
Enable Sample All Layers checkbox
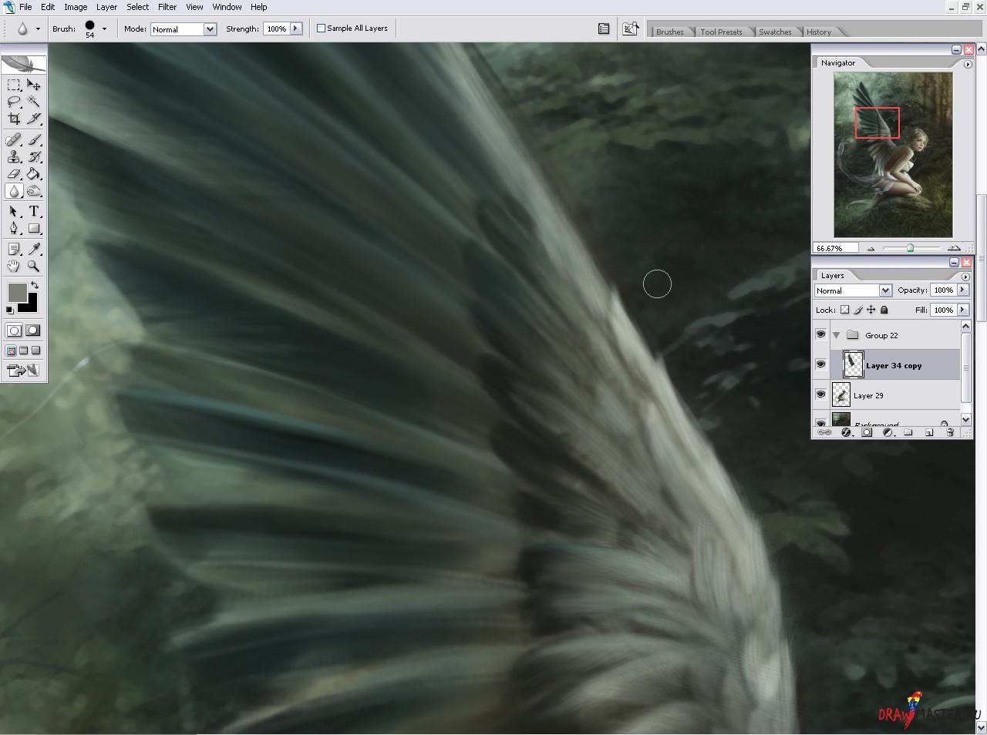322,29
